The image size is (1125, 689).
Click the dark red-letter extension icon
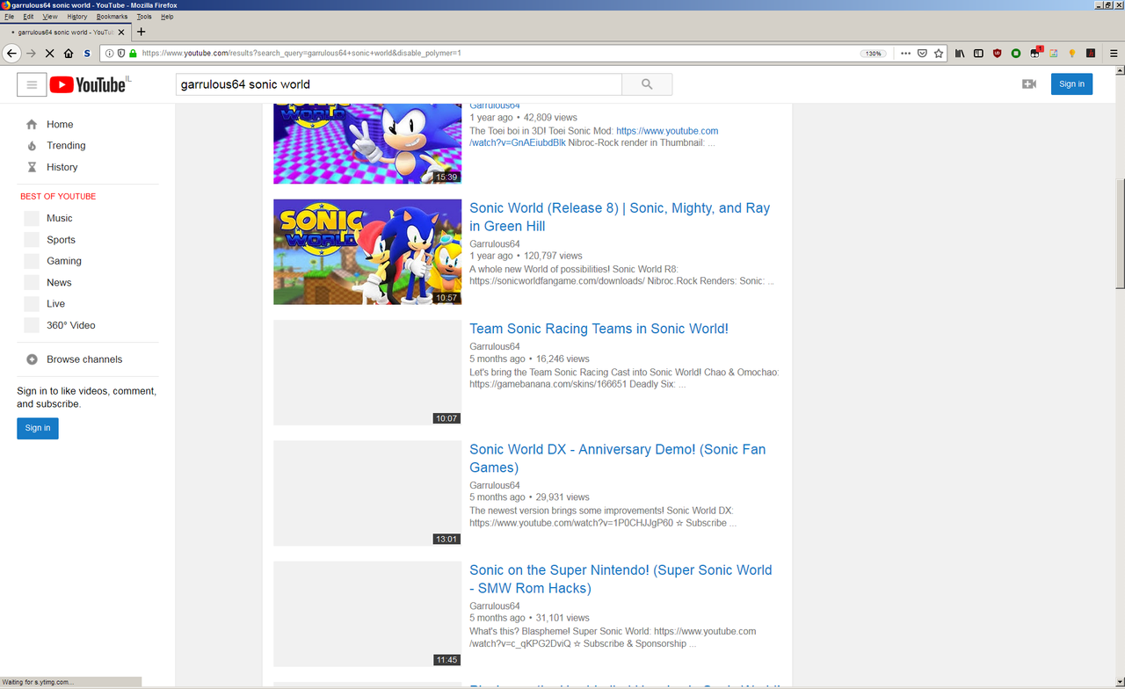[x=1091, y=54]
